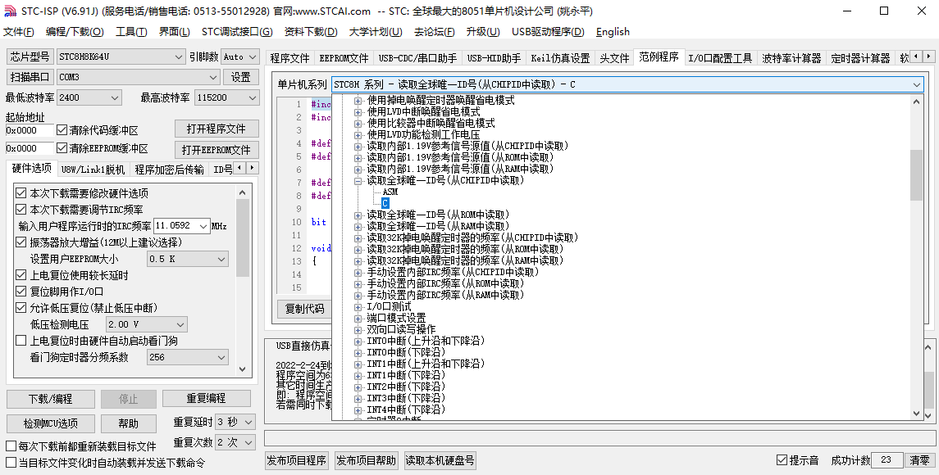Click 读取本机硬盘号 button
The width and height of the screenshot is (939, 475).
click(x=440, y=460)
